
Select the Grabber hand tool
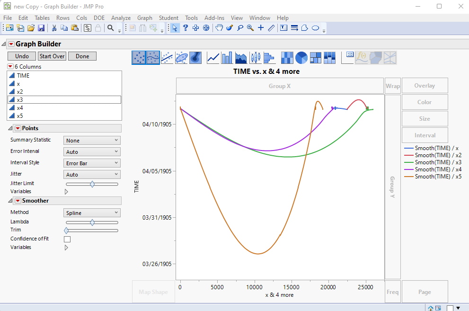pyautogui.click(x=219, y=28)
